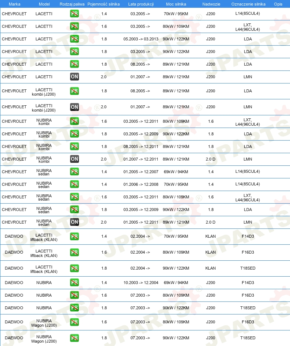This screenshot has height=346, width=290.
Task: Click petrol icon in Nubira sedan 70kW / 95KM row
Action: coord(75,184)
